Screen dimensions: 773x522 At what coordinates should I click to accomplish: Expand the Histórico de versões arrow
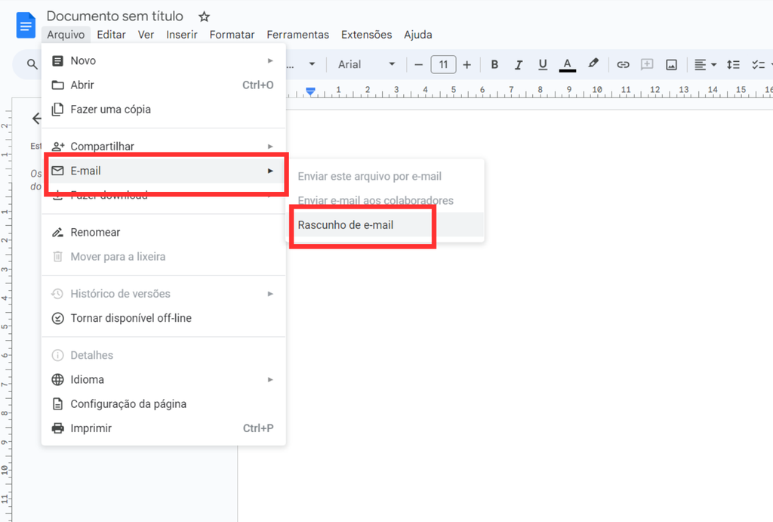click(x=270, y=294)
